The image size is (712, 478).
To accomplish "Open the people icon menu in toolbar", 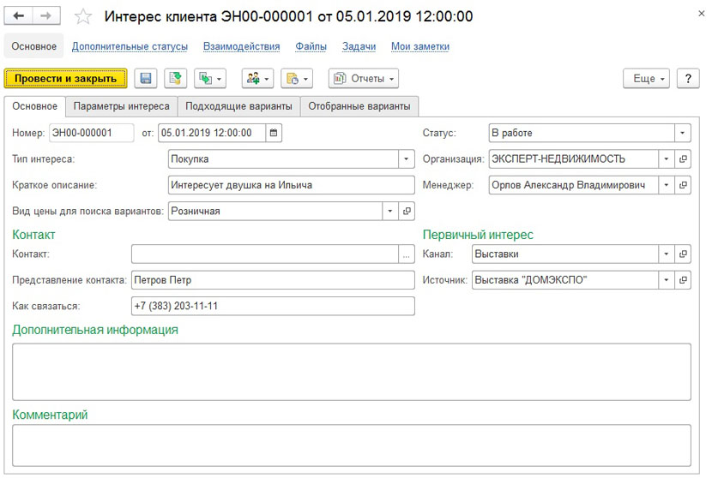I will pos(257,79).
